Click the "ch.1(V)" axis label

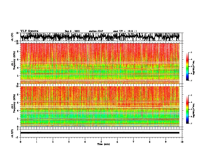tap(12, 37)
